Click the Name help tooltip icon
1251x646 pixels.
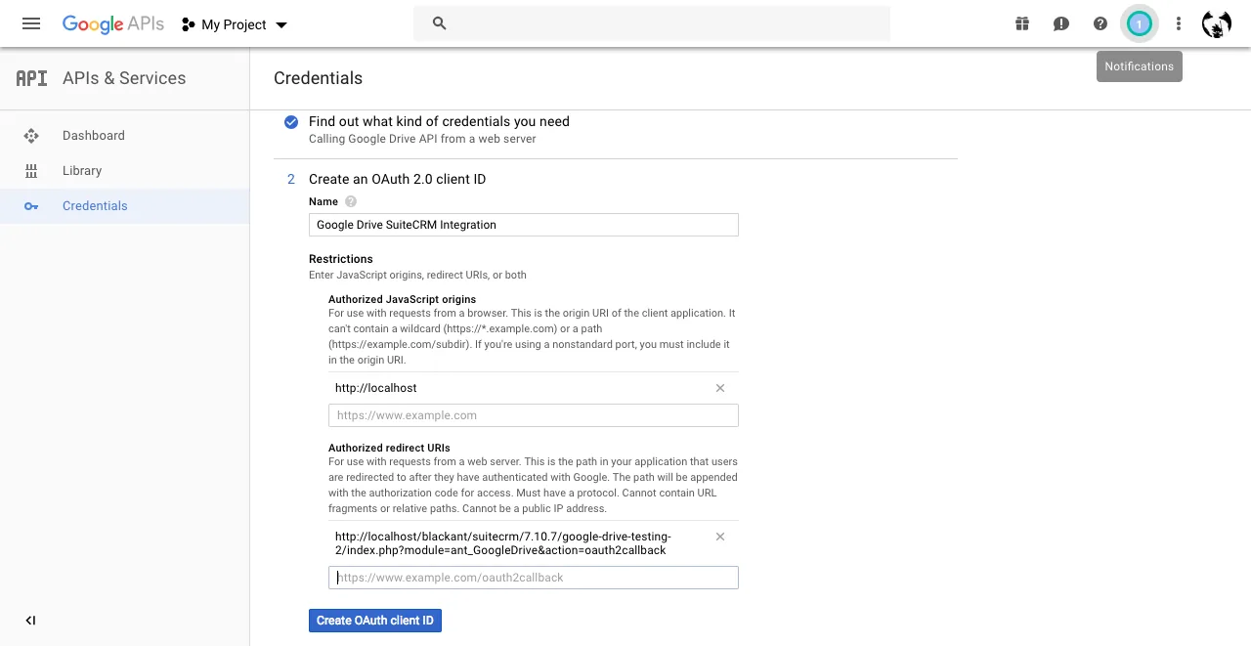pos(351,201)
